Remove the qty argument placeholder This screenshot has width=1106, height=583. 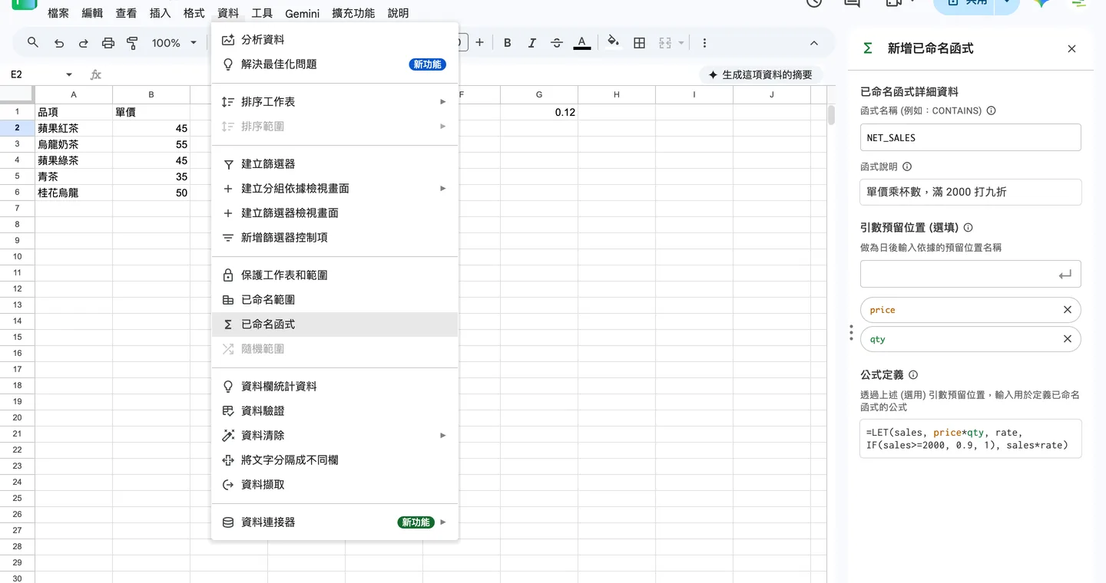tap(1067, 339)
